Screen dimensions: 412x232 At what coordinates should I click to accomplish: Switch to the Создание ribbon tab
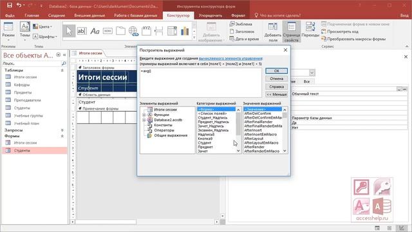pos(57,15)
